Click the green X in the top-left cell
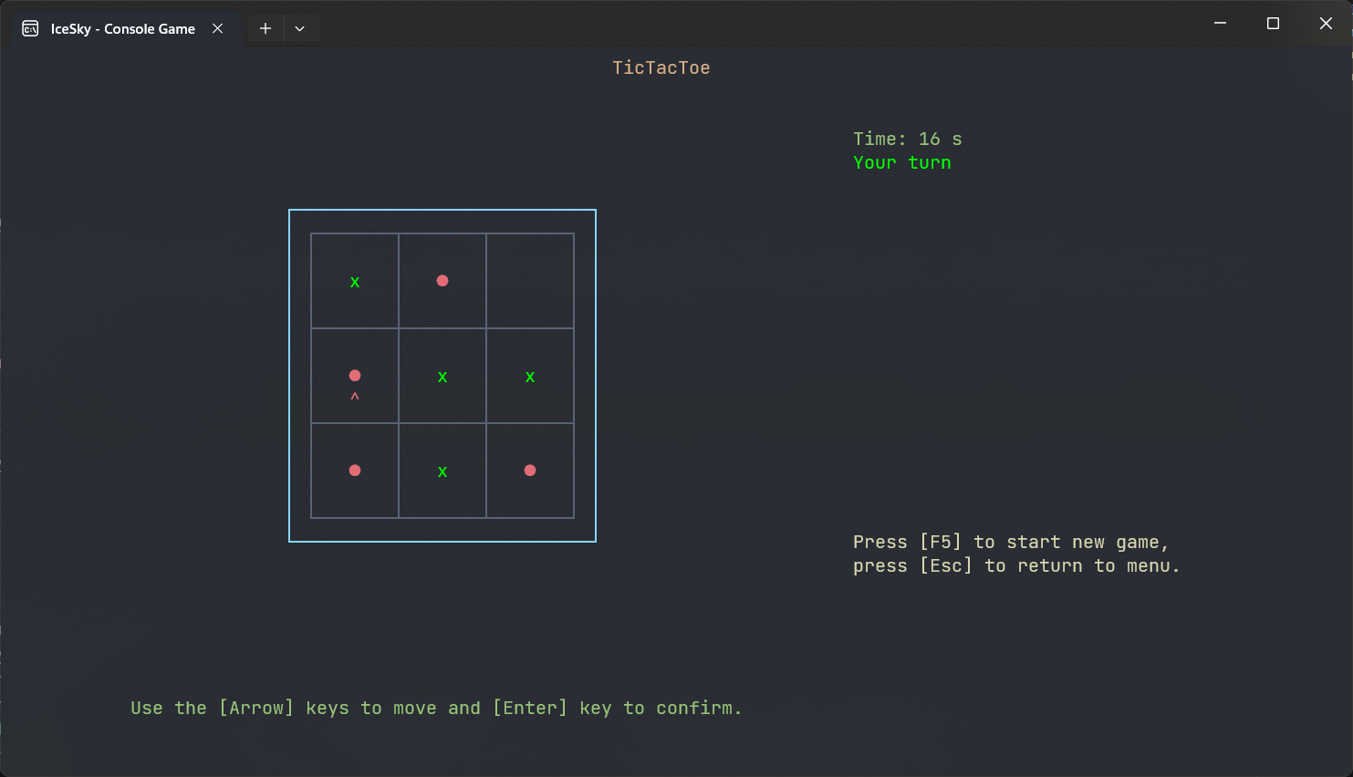The height and width of the screenshot is (777, 1353). tap(355, 283)
